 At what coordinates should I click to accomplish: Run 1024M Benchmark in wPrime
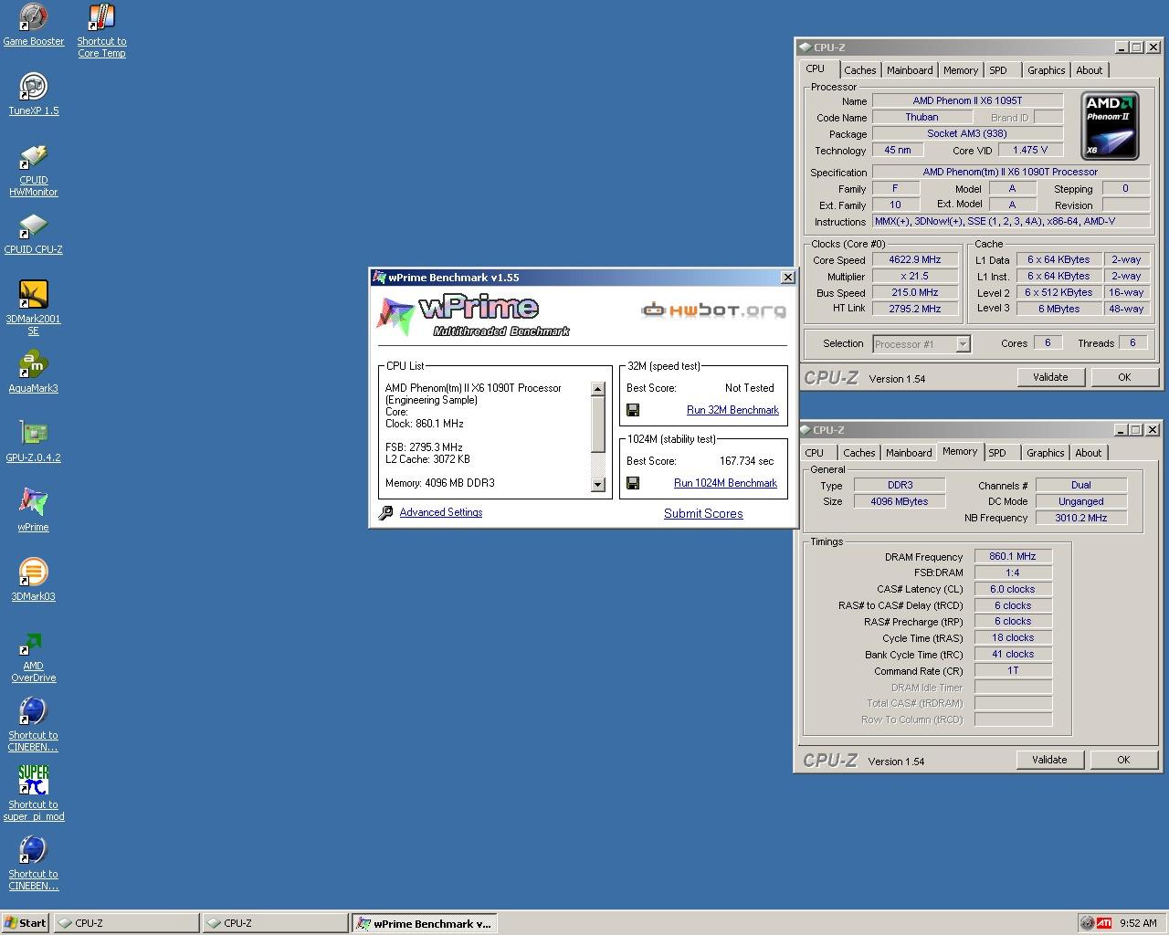725,483
